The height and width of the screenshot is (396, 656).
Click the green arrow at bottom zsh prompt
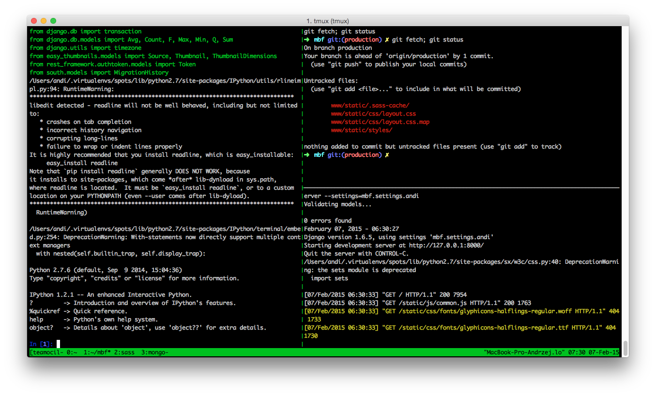pyautogui.click(x=306, y=155)
